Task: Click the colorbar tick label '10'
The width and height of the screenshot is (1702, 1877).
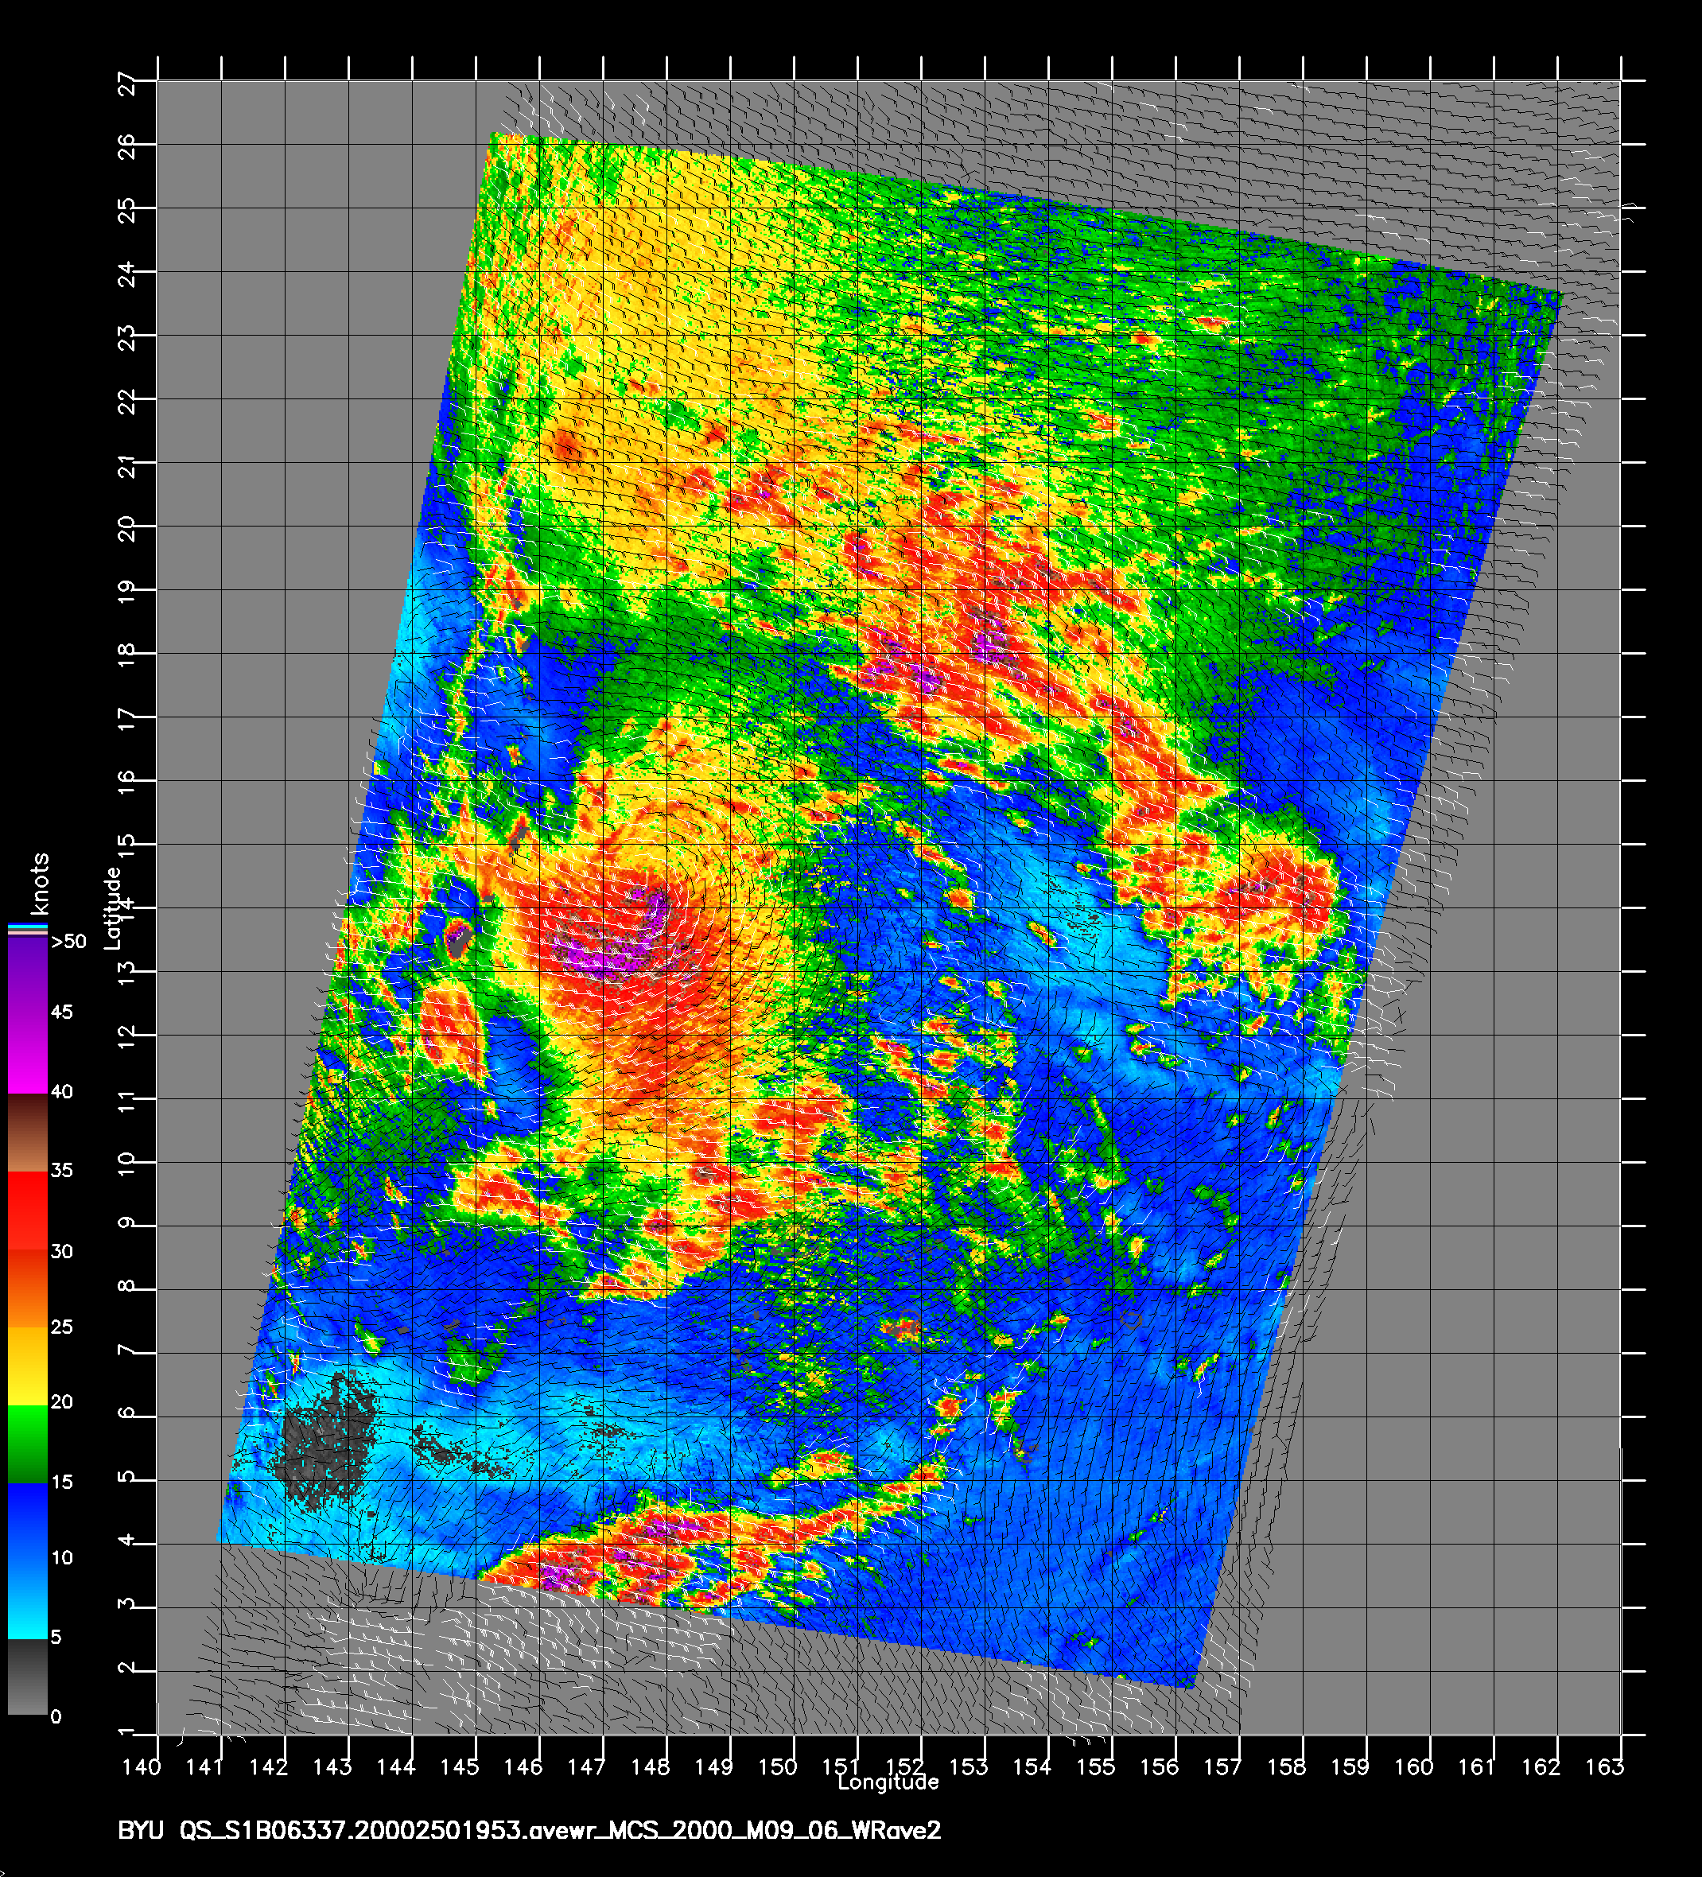Action: (x=62, y=1557)
